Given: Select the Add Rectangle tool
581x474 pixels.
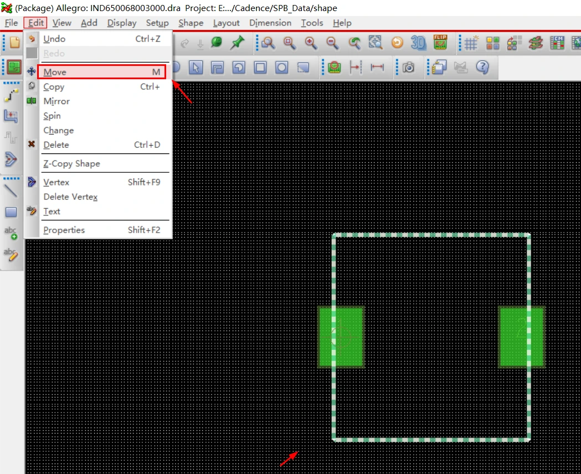Looking at the screenshot, I should coord(11,212).
